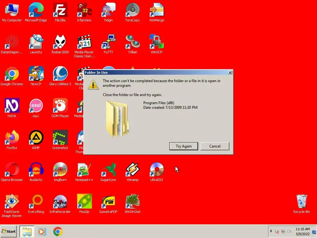Select the Winamp shortcut

pyautogui.click(x=132, y=172)
